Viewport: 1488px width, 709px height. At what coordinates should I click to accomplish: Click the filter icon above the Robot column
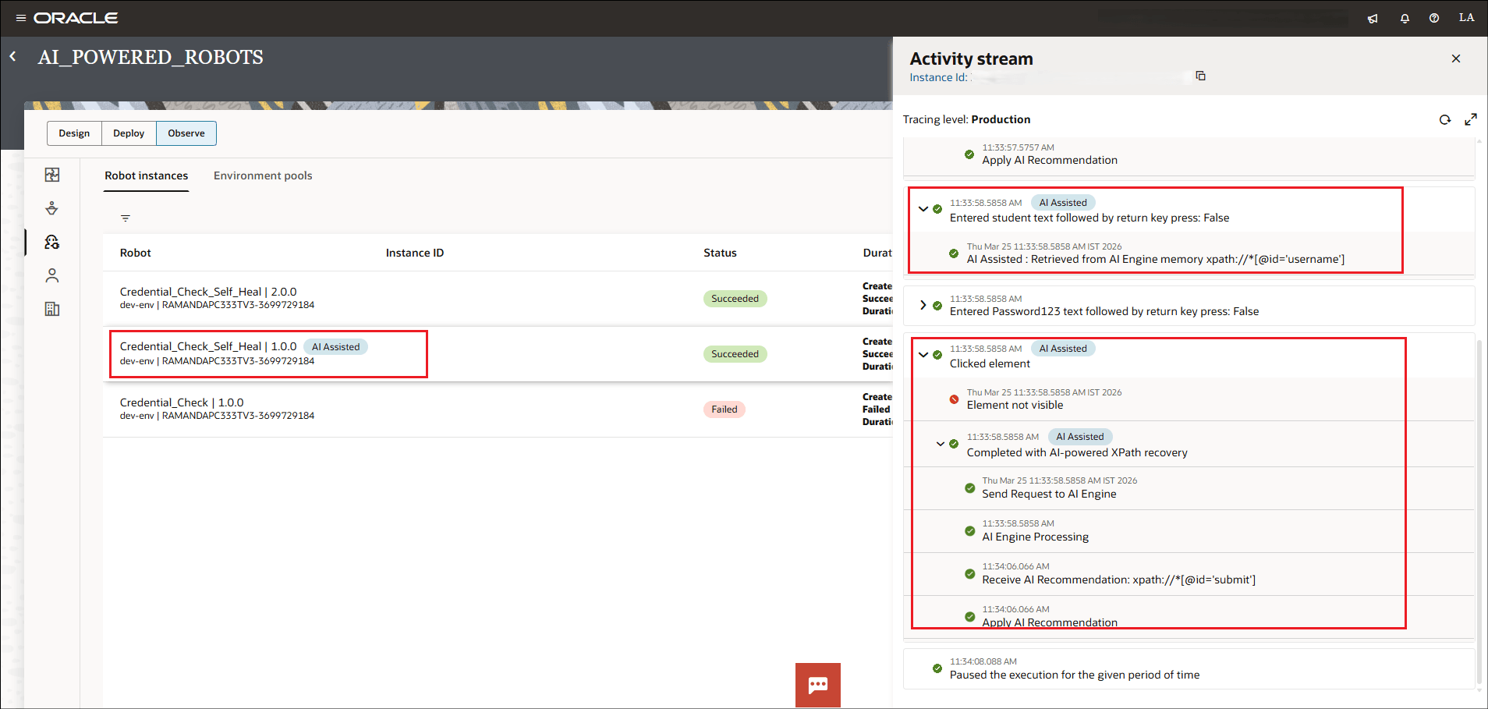[126, 218]
